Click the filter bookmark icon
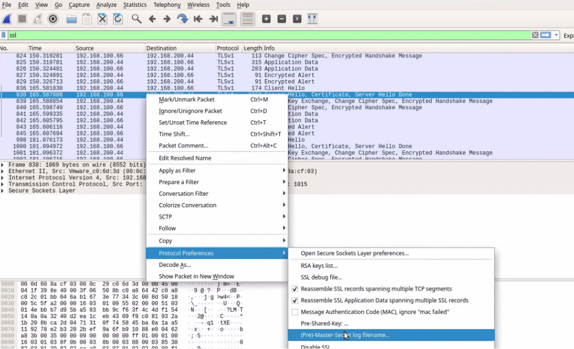This screenshot has height=349, width=574. 3,35
